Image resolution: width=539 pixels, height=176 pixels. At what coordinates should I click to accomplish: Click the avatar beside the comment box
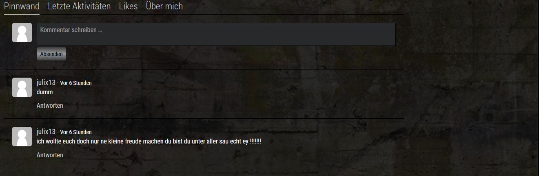point(22,33)
